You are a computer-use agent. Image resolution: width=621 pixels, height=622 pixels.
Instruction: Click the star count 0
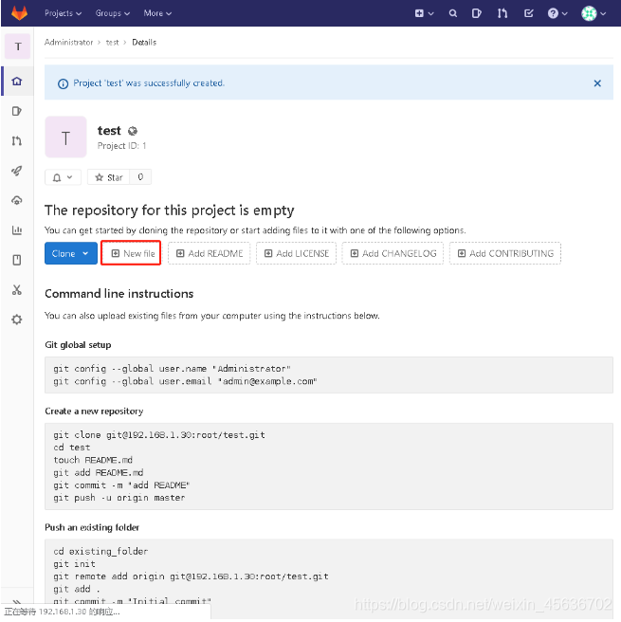coord(140,177)
